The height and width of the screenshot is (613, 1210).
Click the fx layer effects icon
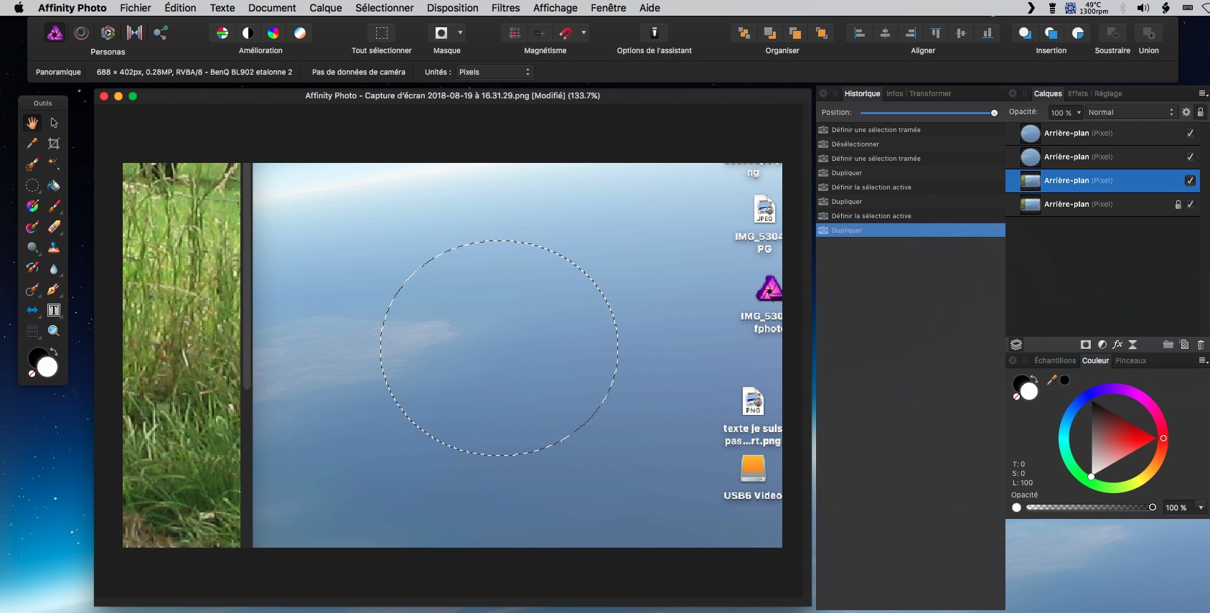(1117, 345)
